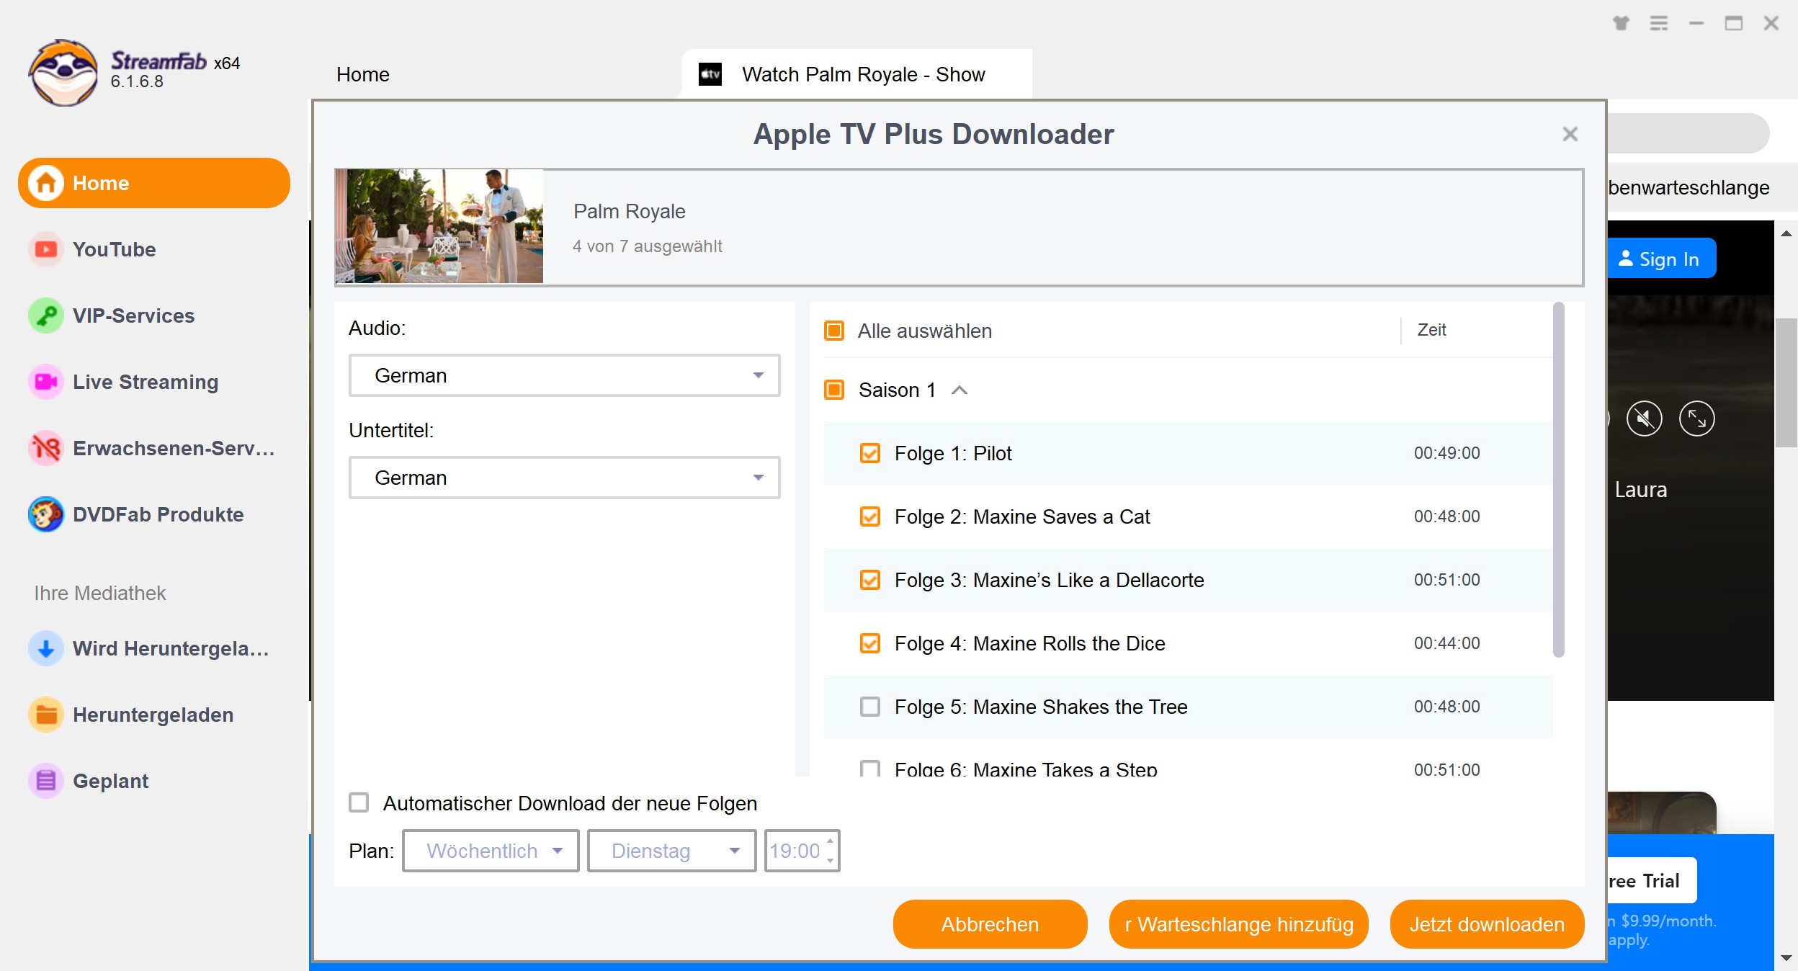Click the skin shirt icon in title bar
1798x971 pixels.
coord(1621,23)
